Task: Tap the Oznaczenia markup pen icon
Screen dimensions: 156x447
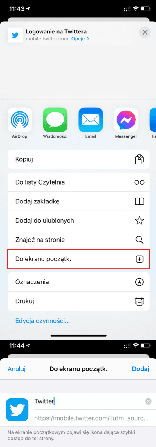Action: pos(139,282)
